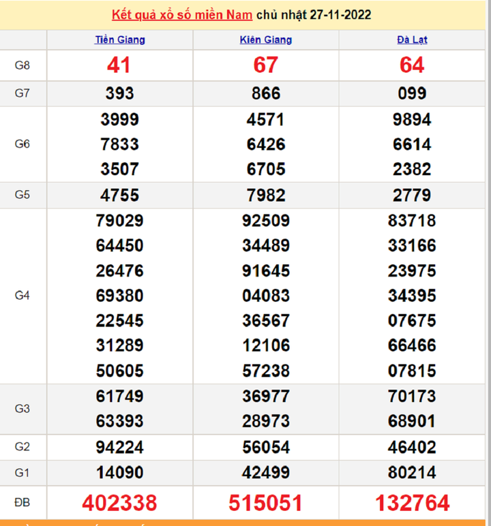Open the Đà Lạt province link

(412, 40)
